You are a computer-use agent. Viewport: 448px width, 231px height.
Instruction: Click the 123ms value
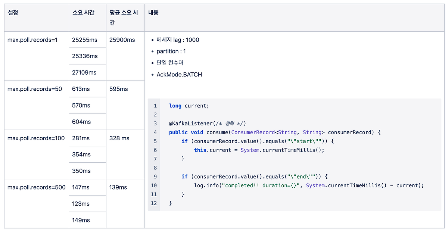click(81, 204)
